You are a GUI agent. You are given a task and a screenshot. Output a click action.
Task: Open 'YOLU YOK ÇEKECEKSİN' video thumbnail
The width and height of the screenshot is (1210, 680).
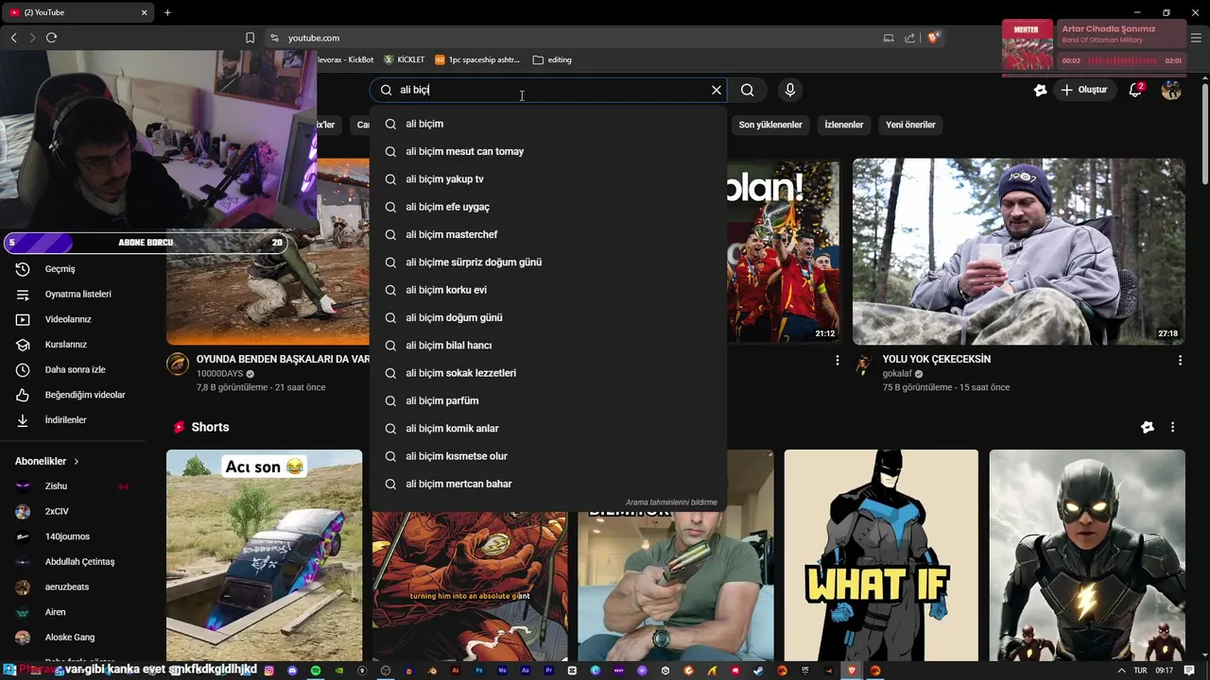pos(1018,251)
